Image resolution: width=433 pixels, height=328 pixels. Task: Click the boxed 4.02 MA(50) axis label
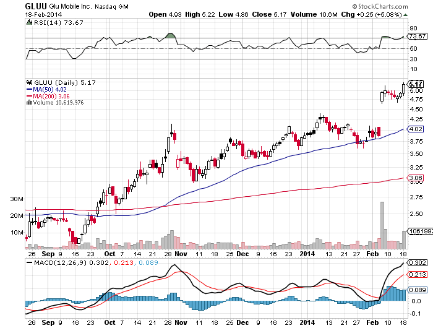tap(416, 129)
